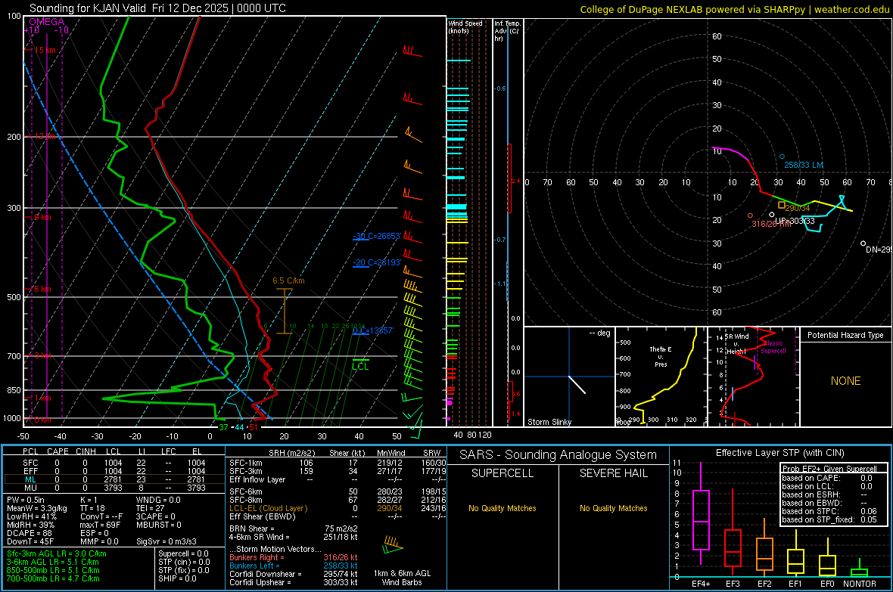This screenshot has height=592, width=893.
Task: Click the orange 290/34 square hodograph marker
Action: 781,205
